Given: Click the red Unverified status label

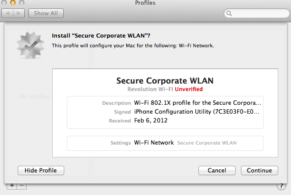Looking at the screenshot, I should click(189, 89).
